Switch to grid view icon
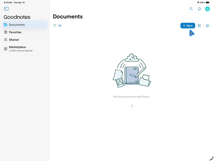 199,26
